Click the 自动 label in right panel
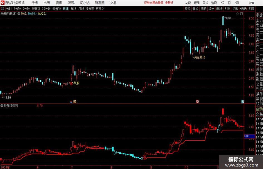This screenshot has width=263, height=169. [x=259, y=109]
